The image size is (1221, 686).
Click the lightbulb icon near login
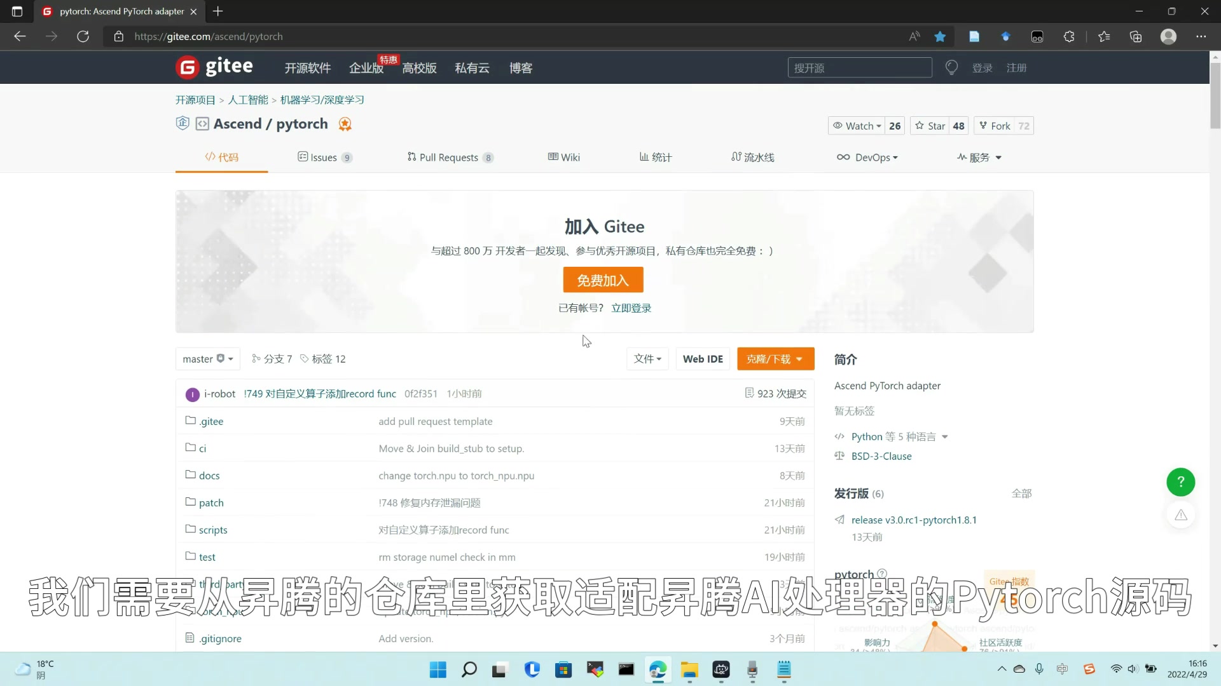click(x=951, y=67)
